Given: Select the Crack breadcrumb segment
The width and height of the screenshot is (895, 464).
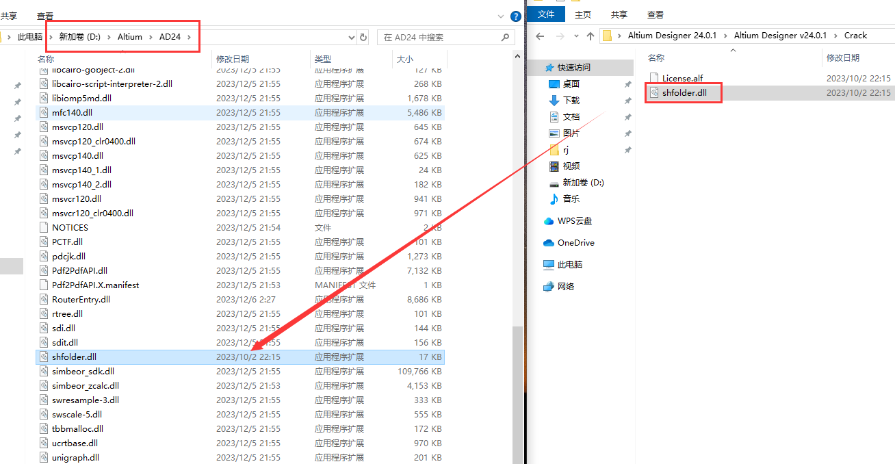Looking at the screenshot, I should pos(855,36).
